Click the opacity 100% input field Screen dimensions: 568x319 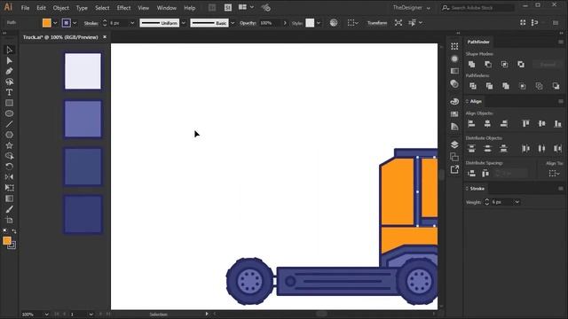[x=270, y=23]
